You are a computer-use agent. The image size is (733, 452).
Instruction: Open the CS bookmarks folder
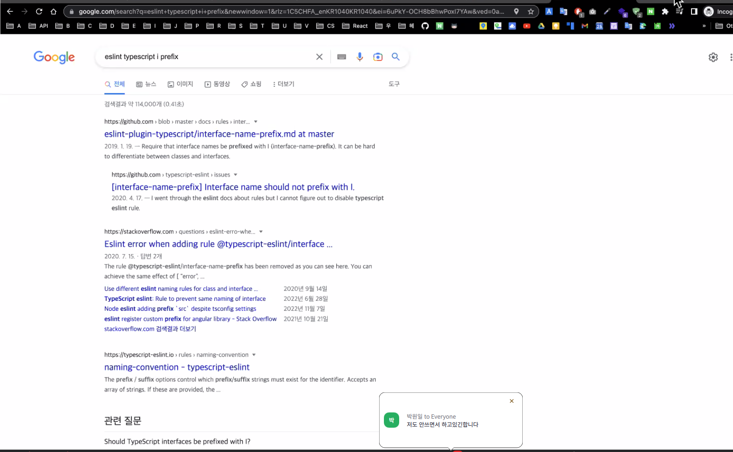326,26
